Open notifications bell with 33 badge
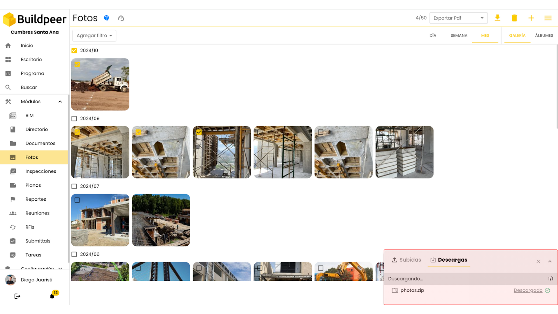558x314 pixels. point(52,296)
